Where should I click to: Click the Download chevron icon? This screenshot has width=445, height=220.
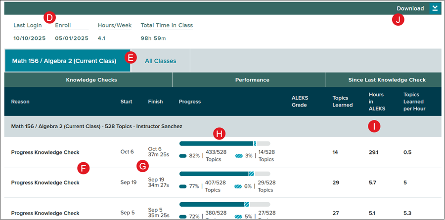tap(435, 8)
